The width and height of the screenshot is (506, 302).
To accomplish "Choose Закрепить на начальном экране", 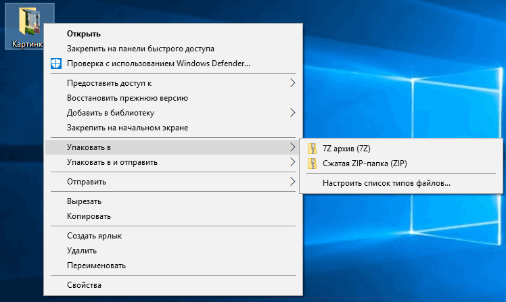I will click(173, 128).
